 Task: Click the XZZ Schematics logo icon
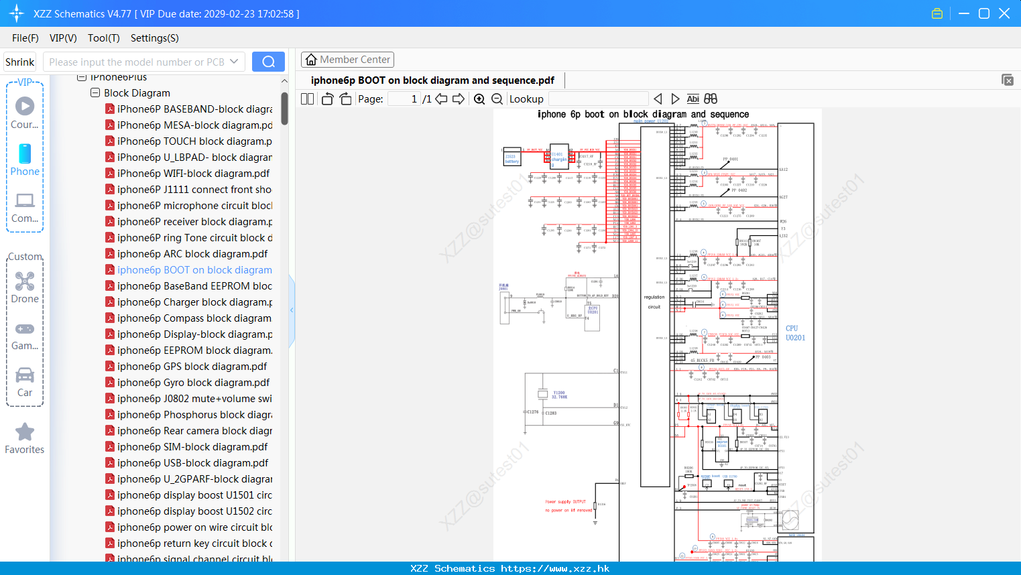coord(17,13)
